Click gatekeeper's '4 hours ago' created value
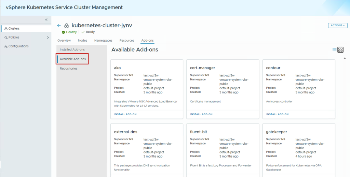 pyautogui.click(x=304, y=156)
